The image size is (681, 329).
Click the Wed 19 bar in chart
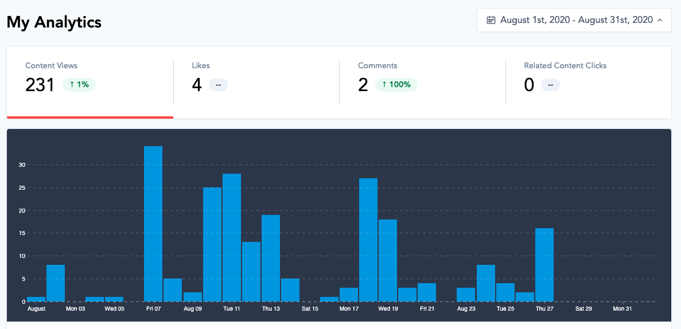pyautogui.click(x=388, y=260)
